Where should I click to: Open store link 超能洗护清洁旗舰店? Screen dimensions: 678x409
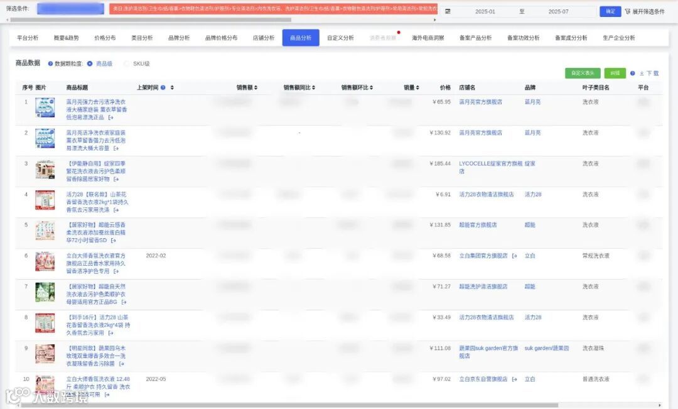click(483, 286)
